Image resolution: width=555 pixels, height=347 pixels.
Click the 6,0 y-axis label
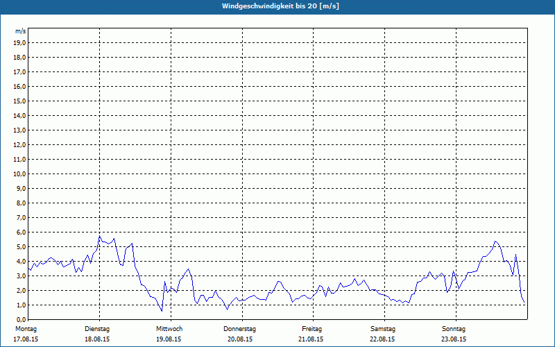point(22,232)
